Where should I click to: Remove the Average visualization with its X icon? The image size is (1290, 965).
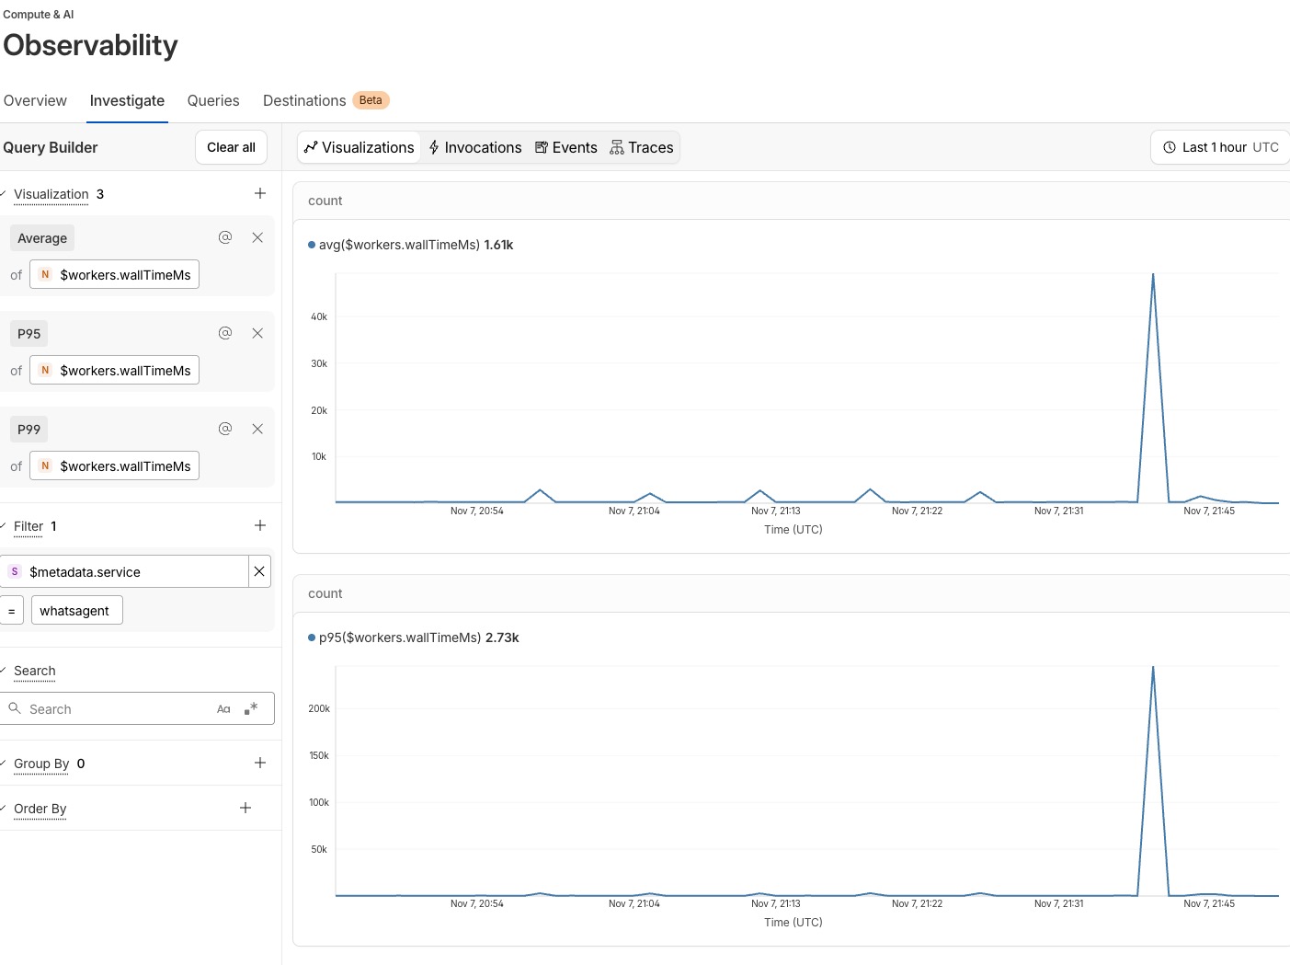pos(257,237)
